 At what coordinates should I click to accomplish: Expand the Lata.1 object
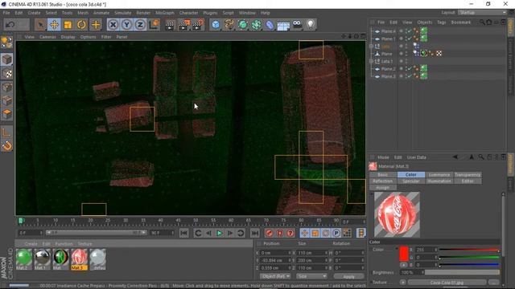372,61
